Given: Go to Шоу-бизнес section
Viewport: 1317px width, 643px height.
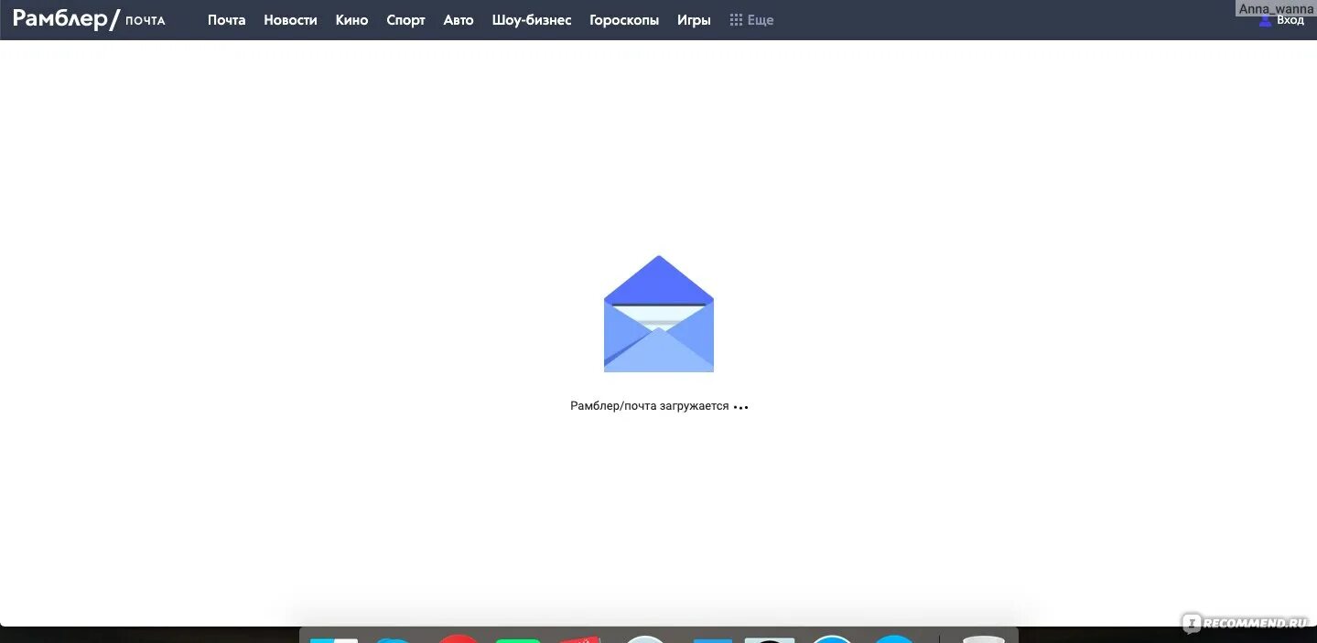Looking at the screenshot, I should 532,20.
